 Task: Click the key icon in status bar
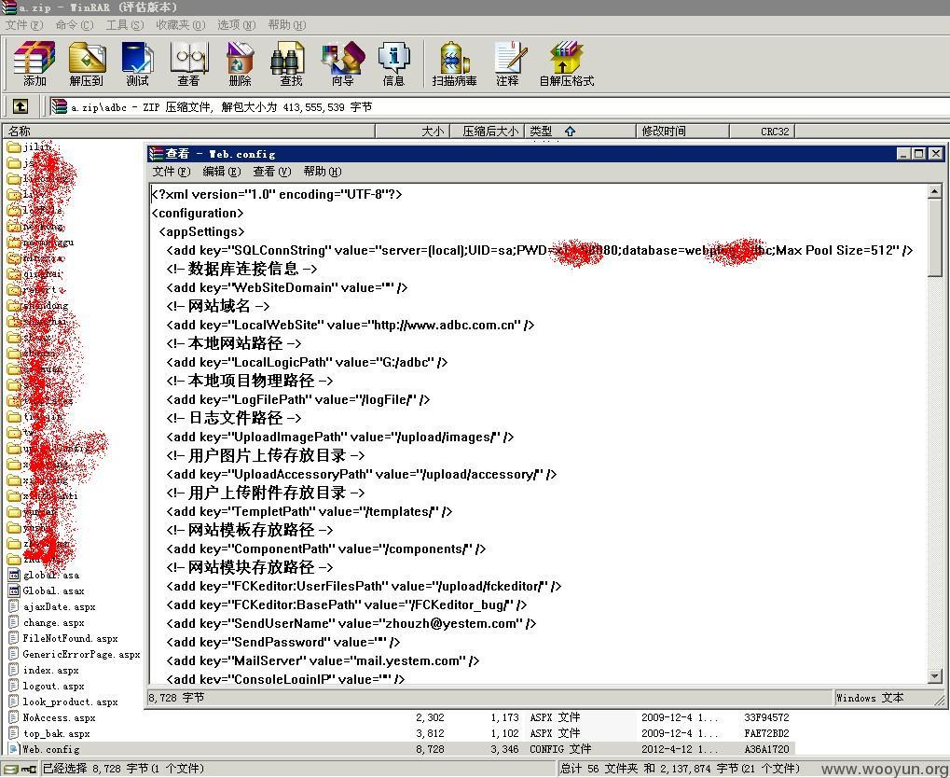(x=29, y=769)
